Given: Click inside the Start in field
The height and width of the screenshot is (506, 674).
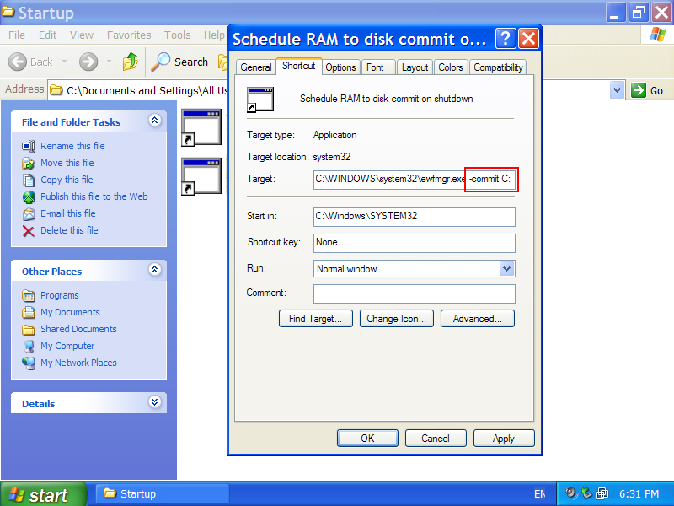Looking at the screenshot, I should tap(415, 217).
